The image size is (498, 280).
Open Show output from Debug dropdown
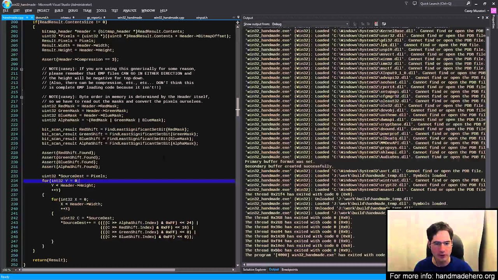coord(310,24)
